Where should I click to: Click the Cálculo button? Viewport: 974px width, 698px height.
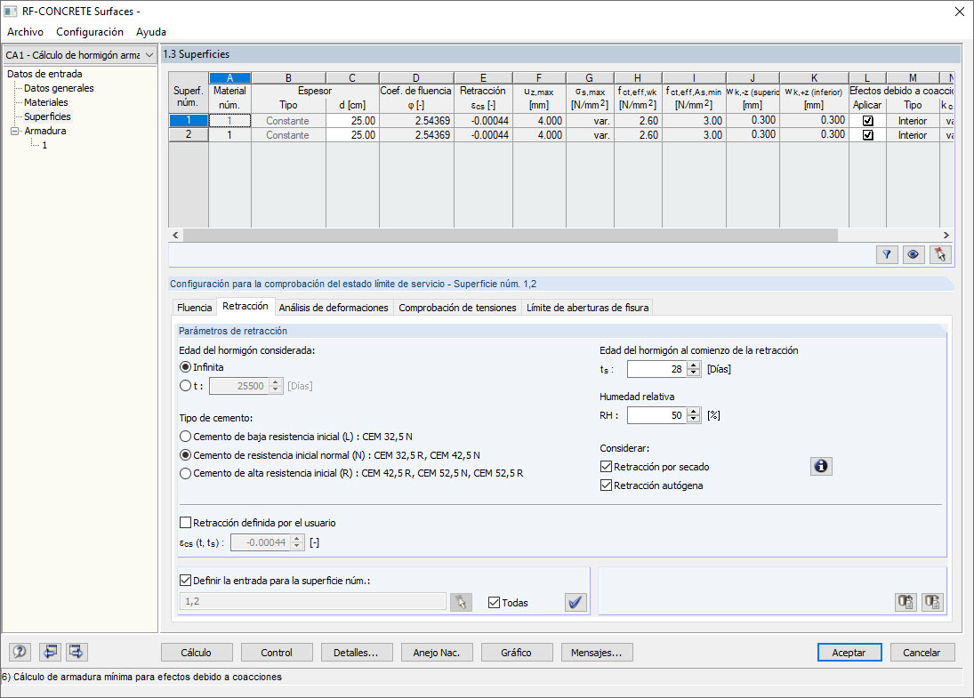click(x=197, y=652)
